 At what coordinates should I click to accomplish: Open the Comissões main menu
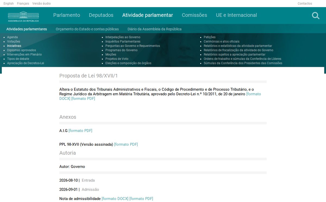point(194,15)
